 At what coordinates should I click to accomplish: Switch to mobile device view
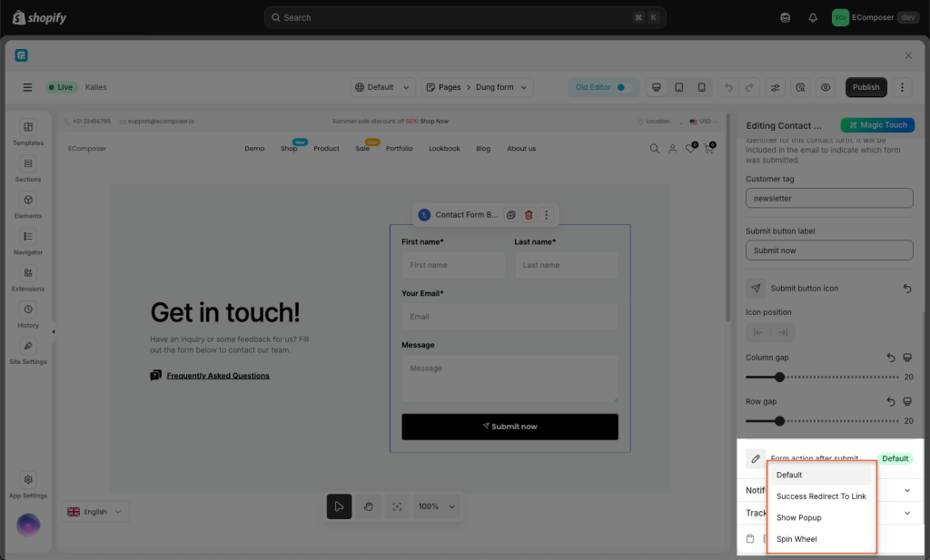coord(701,87)
